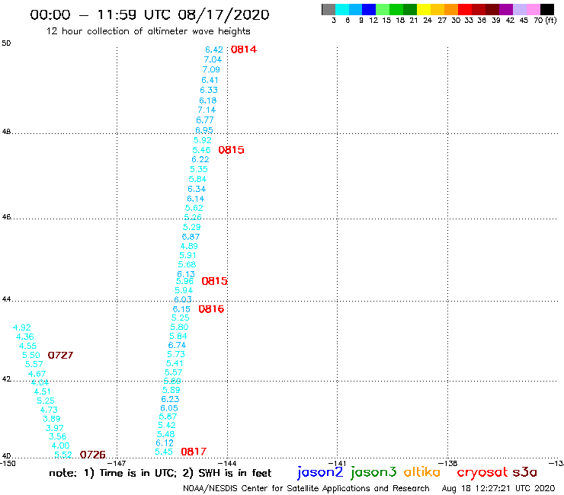The width and height of the screenshot is (564, 495).
Task: Click the 5.35 wave height value
Action: [x=199, y=169]
